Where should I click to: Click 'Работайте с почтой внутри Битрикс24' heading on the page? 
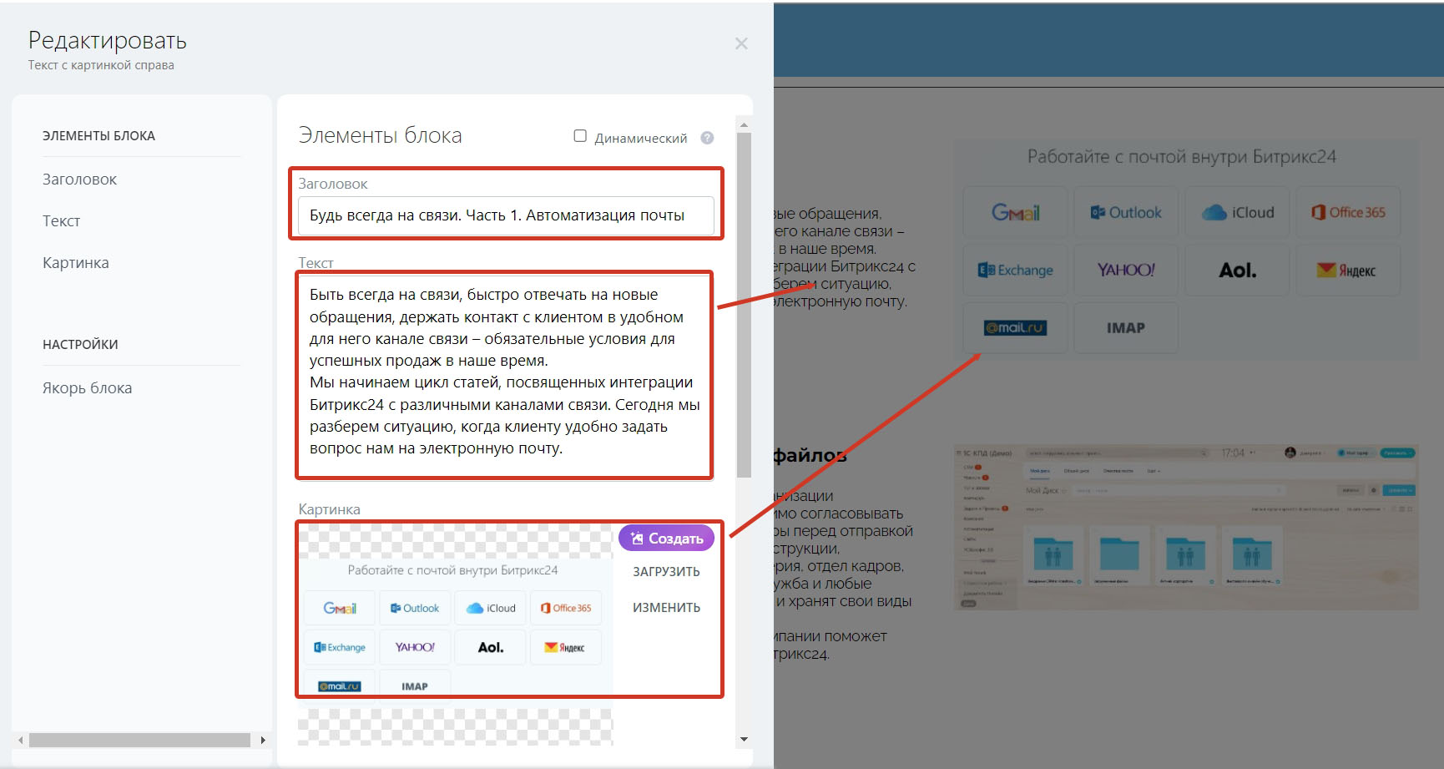coord(1182,156)
